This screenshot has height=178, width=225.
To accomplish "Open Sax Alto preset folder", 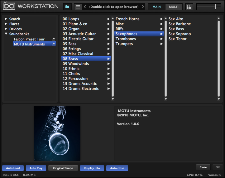I will (176, 19).
